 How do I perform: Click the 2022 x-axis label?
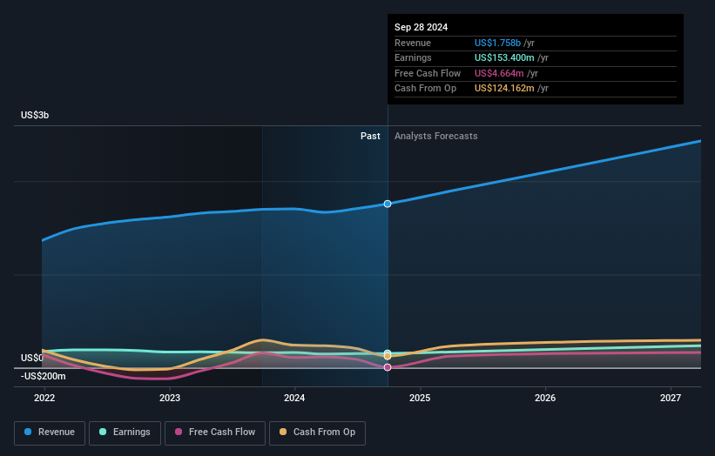coord(44,398)
